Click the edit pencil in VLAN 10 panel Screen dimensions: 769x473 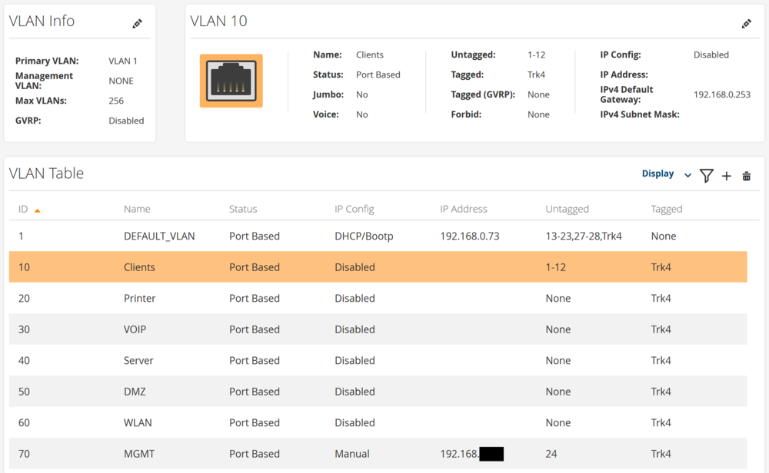[746, 24]
